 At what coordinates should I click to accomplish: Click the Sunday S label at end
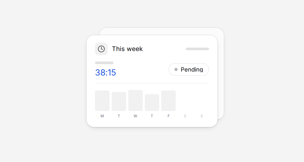click(x=202, y=116)
